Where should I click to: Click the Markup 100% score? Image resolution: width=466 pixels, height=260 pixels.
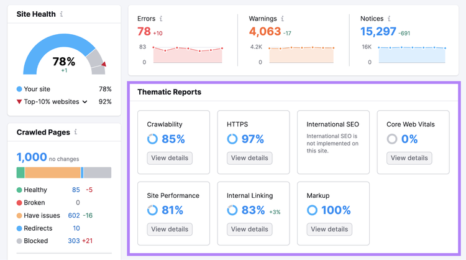coord(336,210)
